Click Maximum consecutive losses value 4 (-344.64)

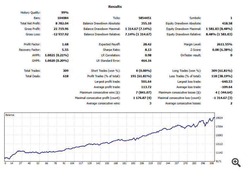point(224,93)
